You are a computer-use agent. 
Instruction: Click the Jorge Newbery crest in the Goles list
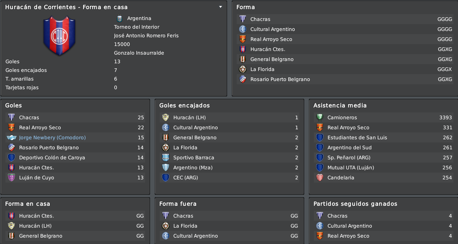click(11, 137)
